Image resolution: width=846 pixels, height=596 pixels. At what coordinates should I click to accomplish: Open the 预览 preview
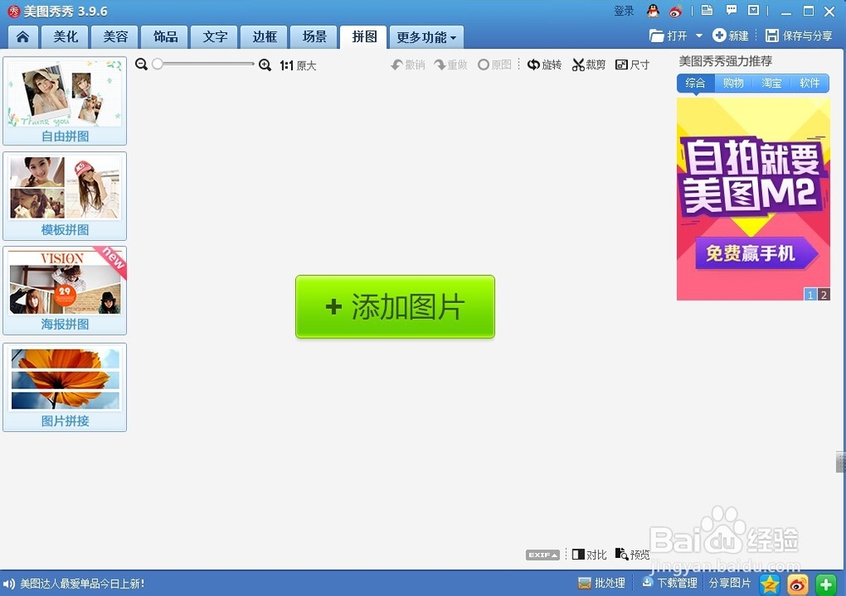point(632,555)
